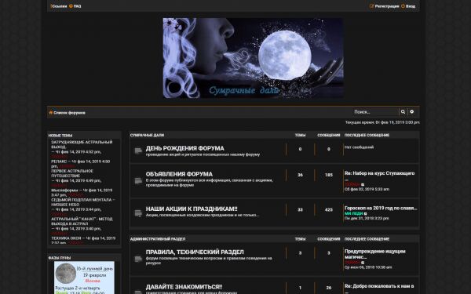The image size is (471, 294).
Task: Open last post Гороскоп на 2019 год
Action: click(381, 208)
